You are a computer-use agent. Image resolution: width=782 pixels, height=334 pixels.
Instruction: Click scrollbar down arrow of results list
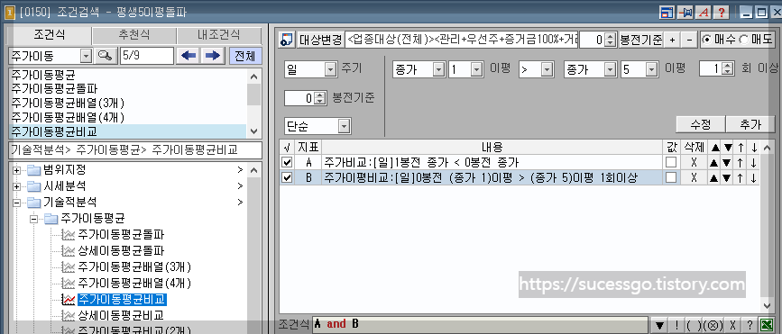point(253,131)
